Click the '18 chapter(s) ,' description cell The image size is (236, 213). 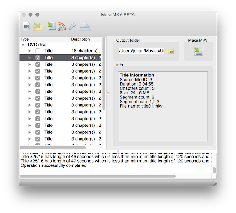(x=86, y=51)
